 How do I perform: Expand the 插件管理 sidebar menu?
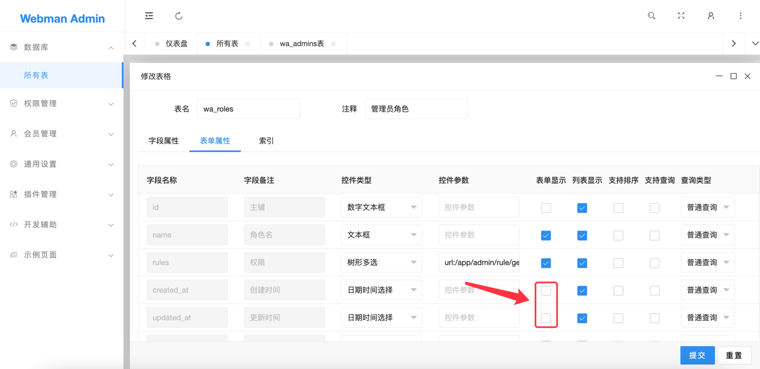tap(62, 194)
